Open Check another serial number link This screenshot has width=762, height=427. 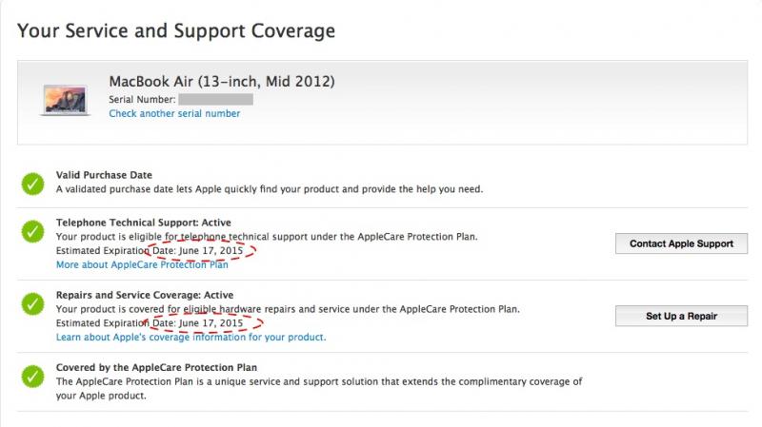174,113
